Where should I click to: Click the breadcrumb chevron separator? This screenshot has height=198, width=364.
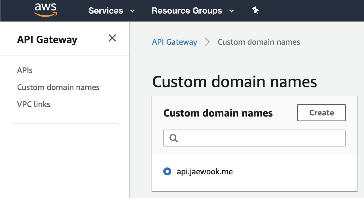[x=207, y=42]
